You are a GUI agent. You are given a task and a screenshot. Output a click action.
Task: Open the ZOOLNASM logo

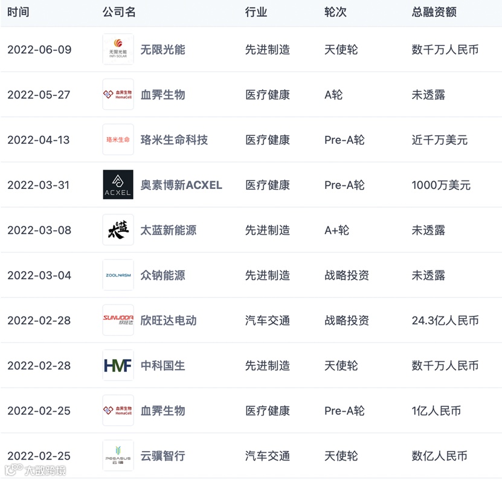click(118, 275)
